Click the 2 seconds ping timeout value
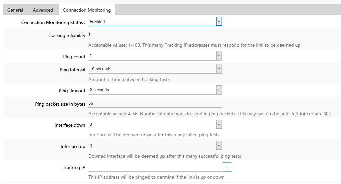This screenshot has width=341, height=184. pos(99,90)
